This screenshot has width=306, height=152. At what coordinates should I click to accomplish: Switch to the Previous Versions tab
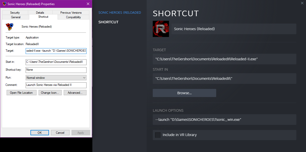(x=71, y=12)
